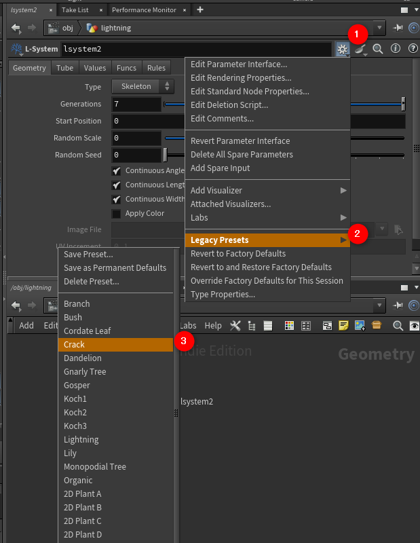420x543 pixels.
Task: Expand the path dropdown in network pane
Action: pos(379,305)
